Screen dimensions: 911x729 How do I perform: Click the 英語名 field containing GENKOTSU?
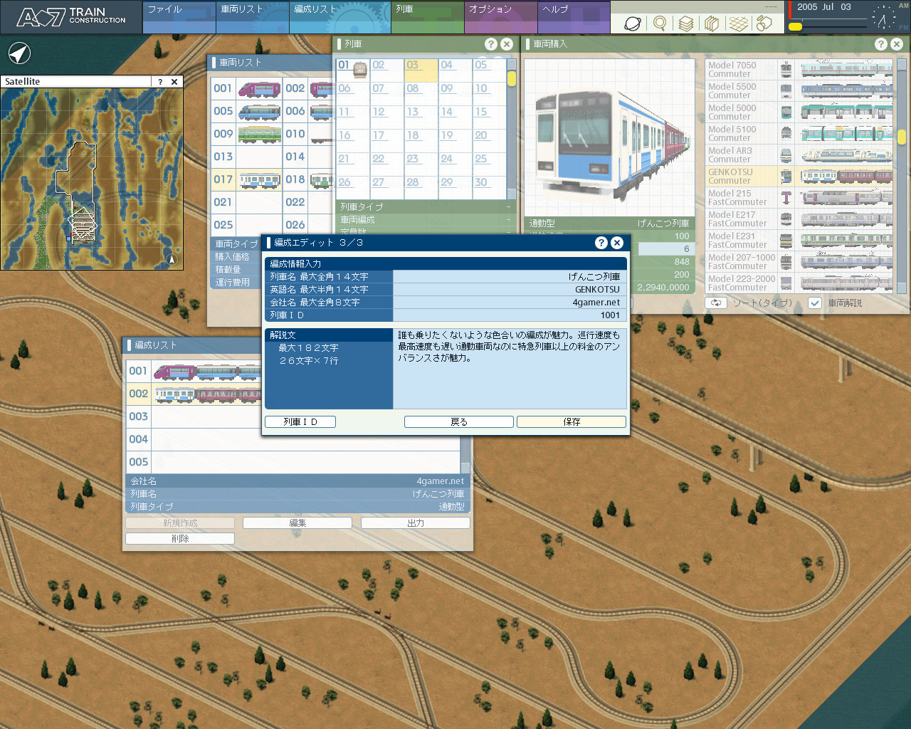(x=509, y=290)
